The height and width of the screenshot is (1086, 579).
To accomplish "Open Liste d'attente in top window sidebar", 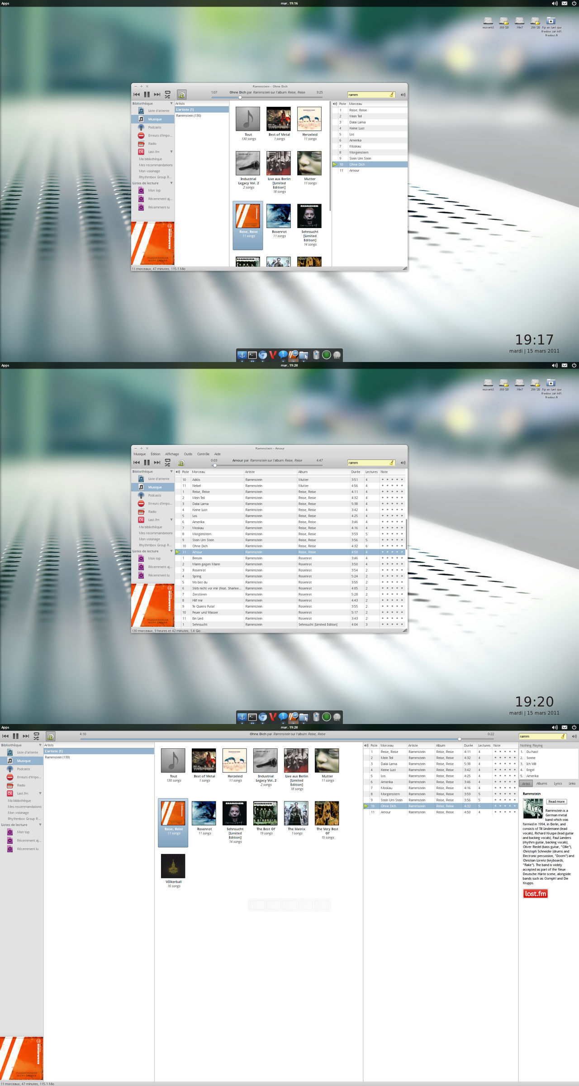I will click(x=154, y=111).
